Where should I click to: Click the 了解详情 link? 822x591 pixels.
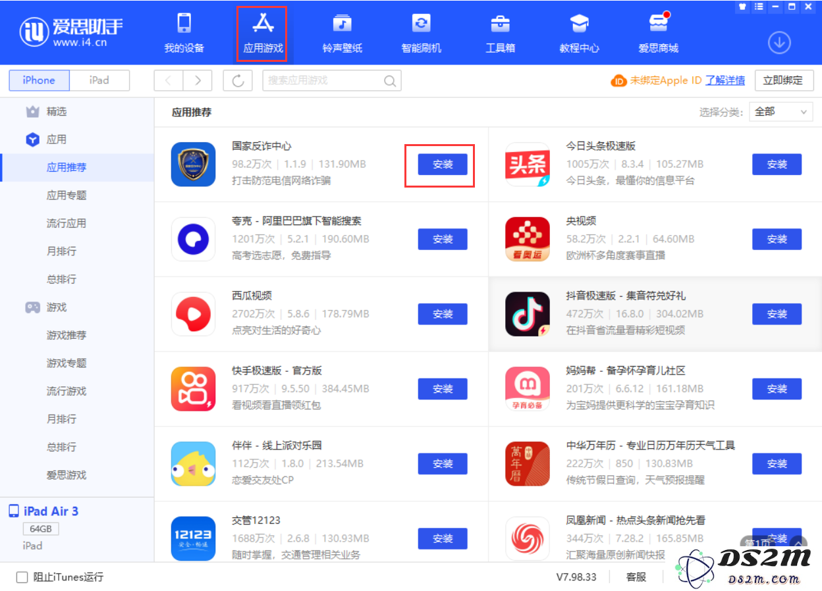725,80
